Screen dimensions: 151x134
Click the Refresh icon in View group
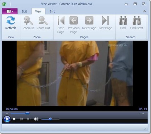(x=11, y=20)
